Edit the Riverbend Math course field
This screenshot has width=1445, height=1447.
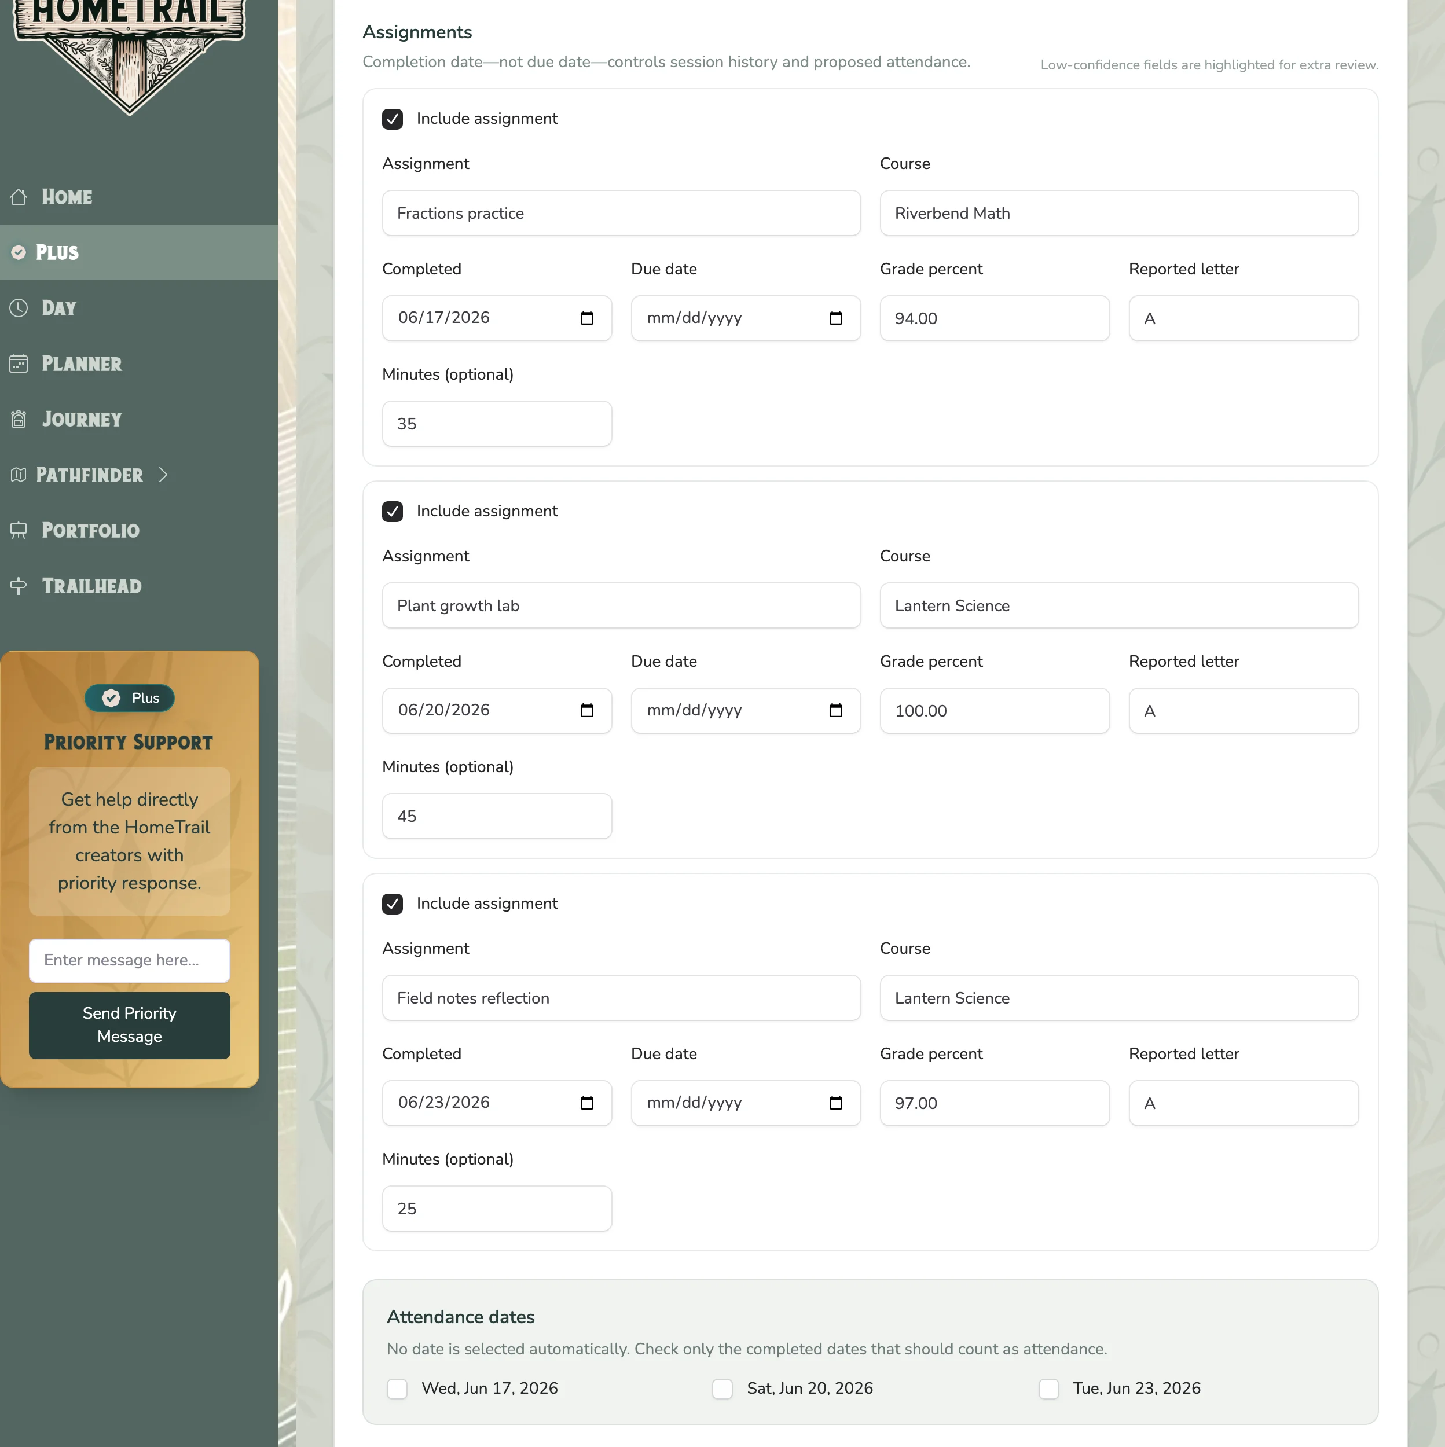(x=1119, y=214)
